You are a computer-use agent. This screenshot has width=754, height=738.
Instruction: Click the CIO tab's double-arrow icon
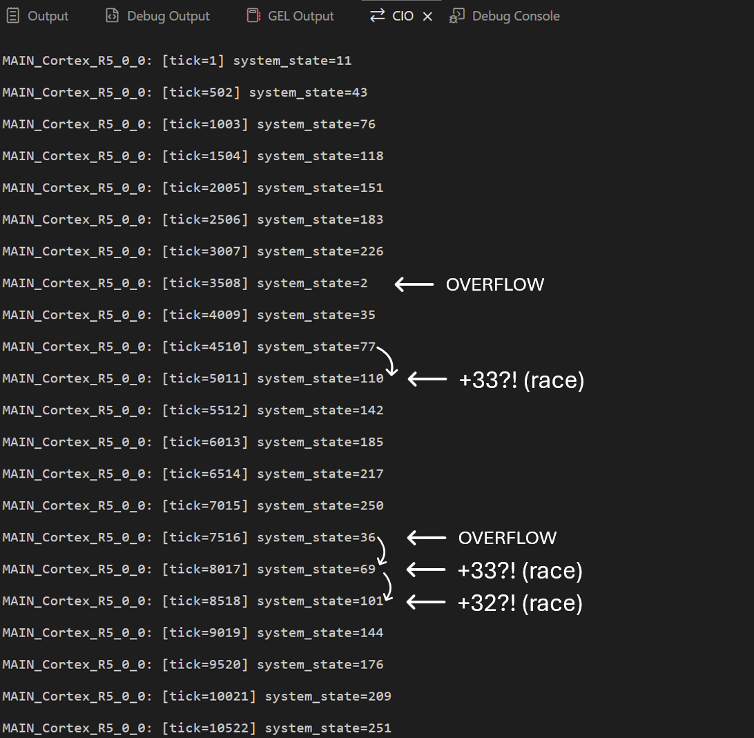coord(377,16)
